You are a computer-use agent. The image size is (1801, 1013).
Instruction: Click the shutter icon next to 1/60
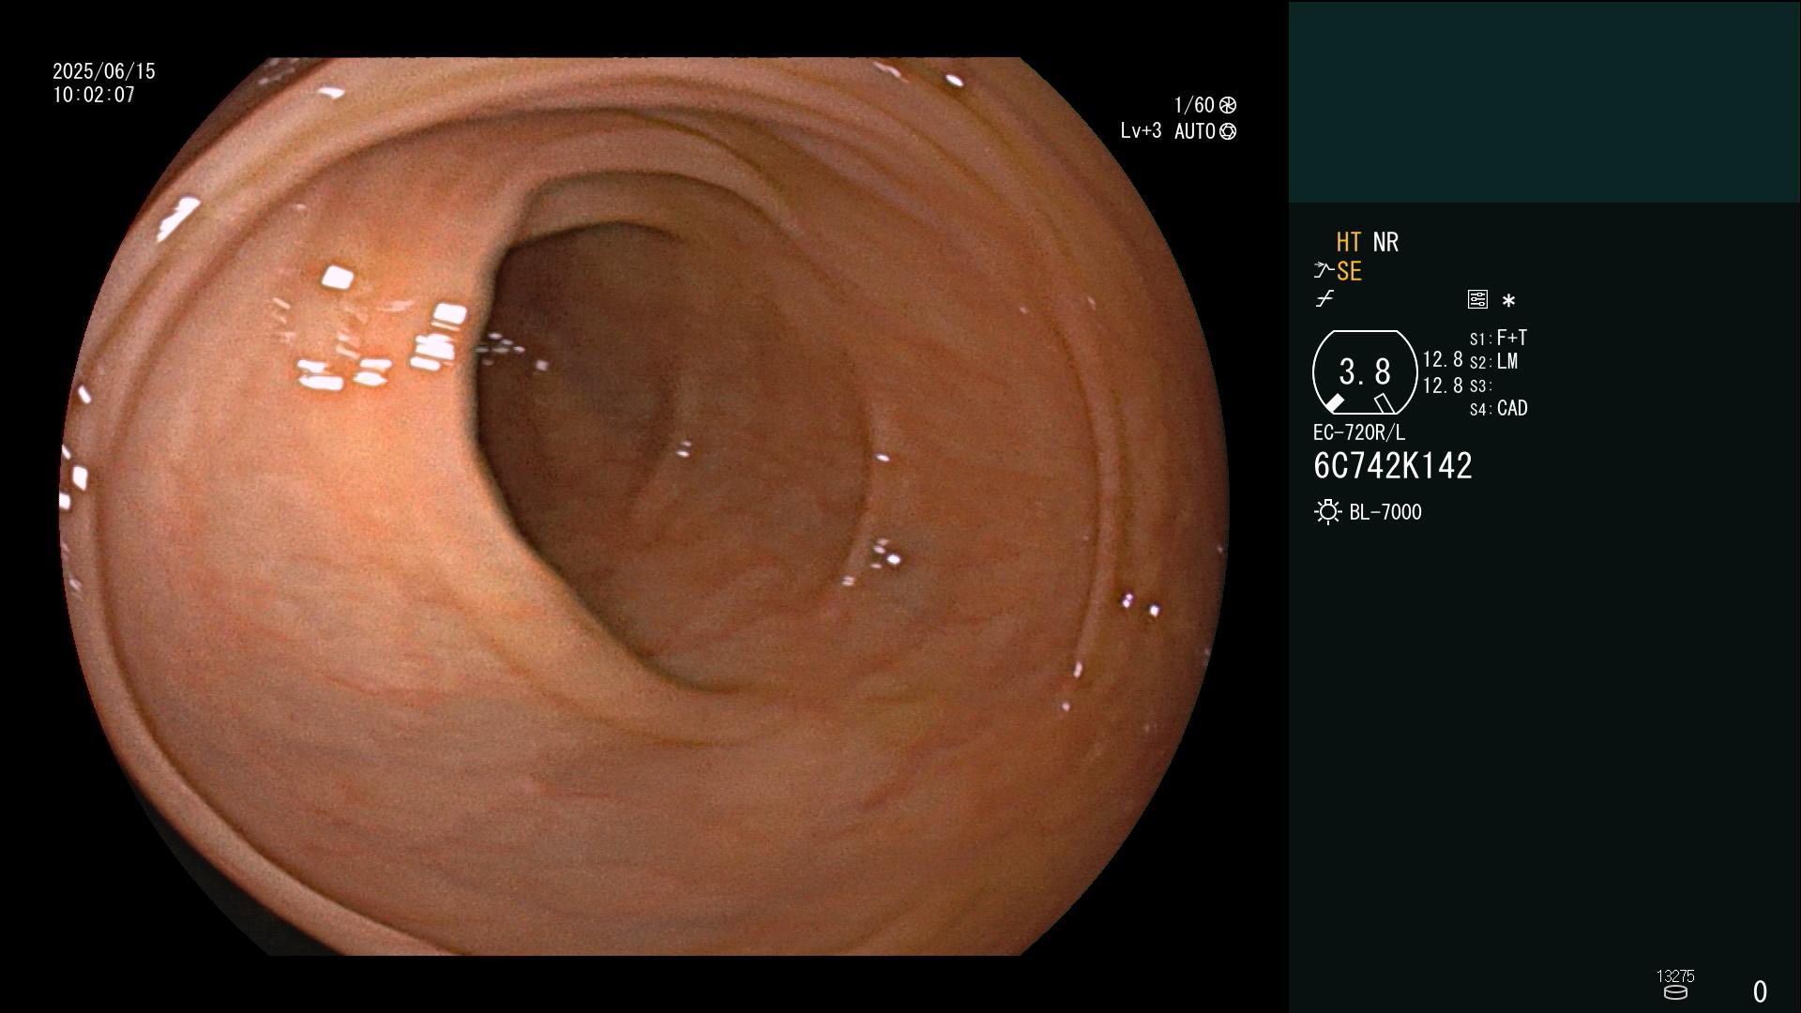tap(1228, 105)
